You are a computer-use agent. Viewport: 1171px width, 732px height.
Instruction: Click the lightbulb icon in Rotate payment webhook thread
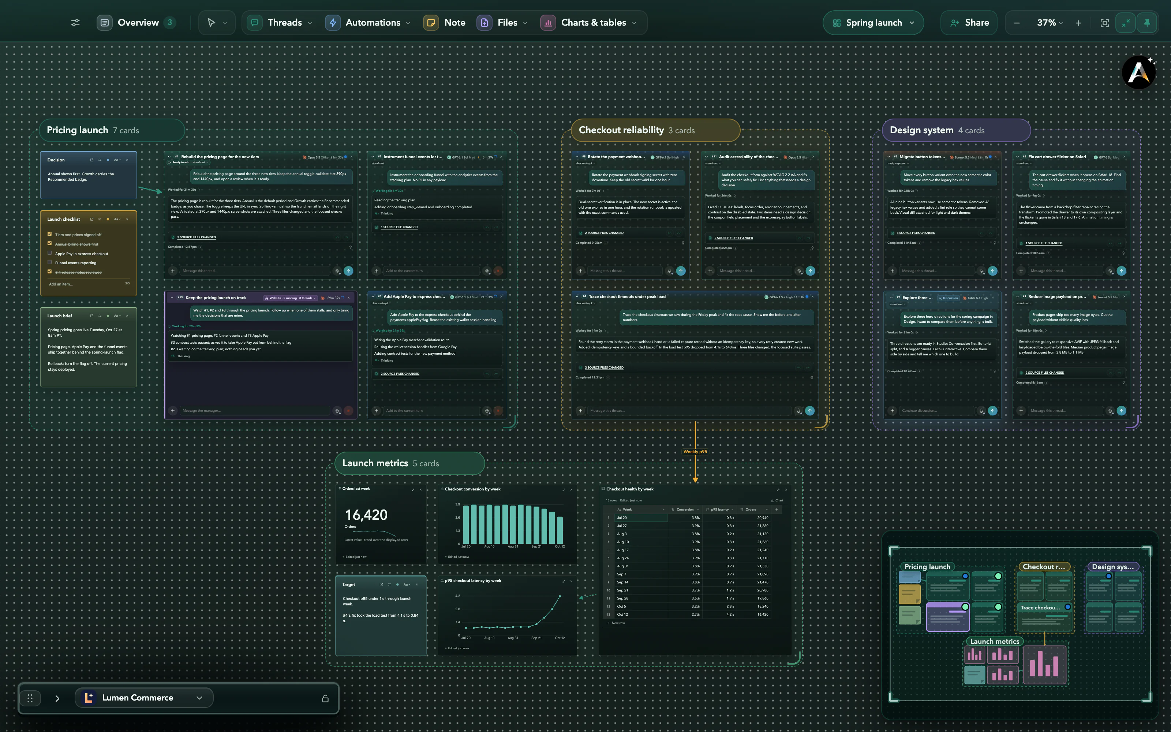(x=683, y=243)
